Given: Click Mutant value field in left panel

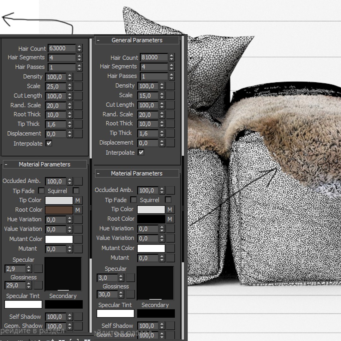Looking at the screenshot, I should pos(56,249).
